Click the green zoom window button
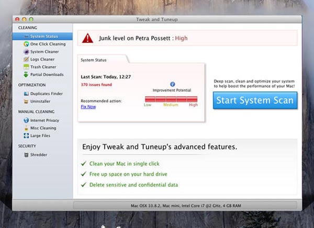The width and height of the screenshot is (314, 228). [31, 19]
